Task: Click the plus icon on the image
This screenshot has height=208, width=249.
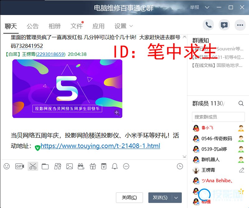Action: tap(117, 113)
